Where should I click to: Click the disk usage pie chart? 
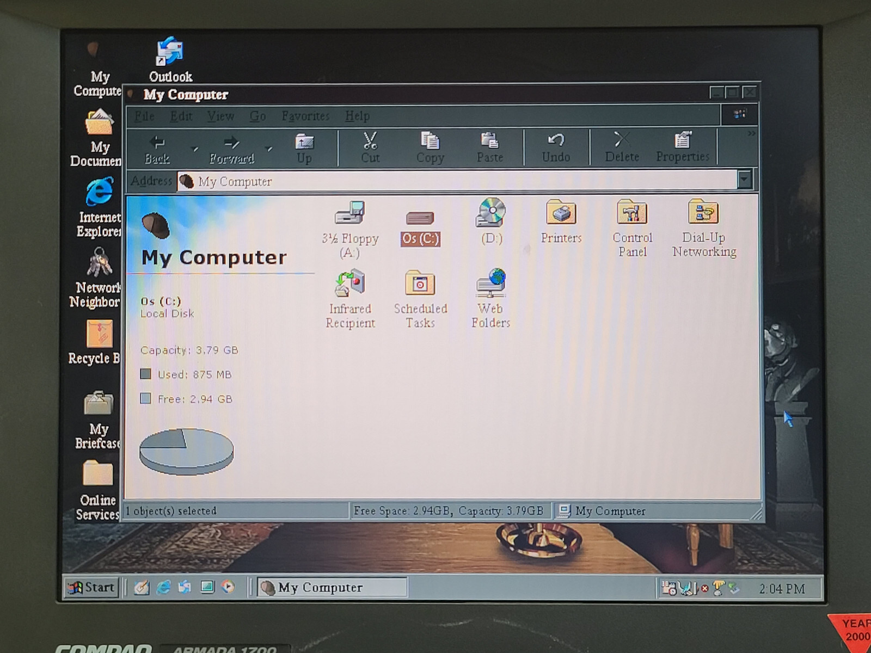[187, 451]
